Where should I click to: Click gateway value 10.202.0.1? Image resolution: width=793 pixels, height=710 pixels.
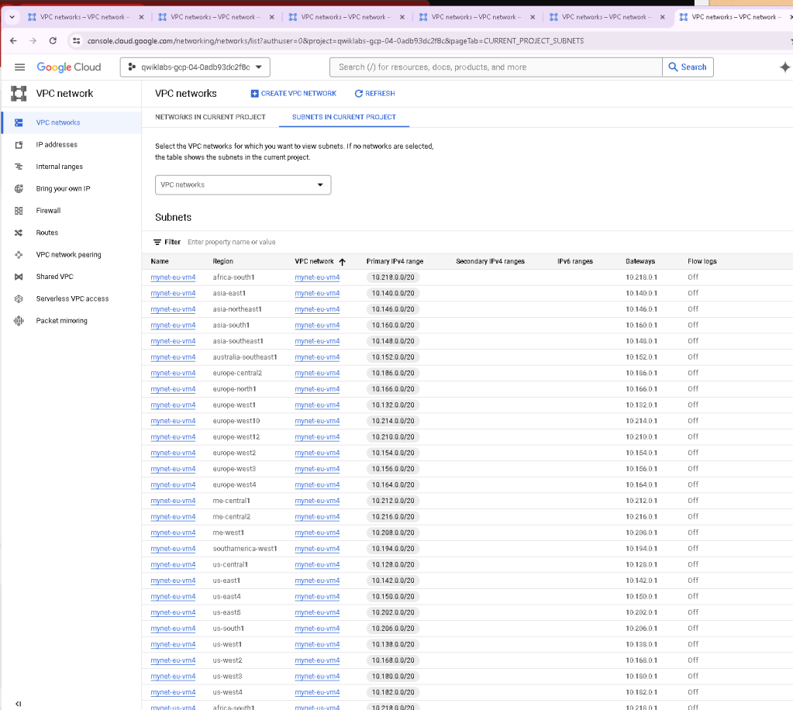click(x=641, y=612)
